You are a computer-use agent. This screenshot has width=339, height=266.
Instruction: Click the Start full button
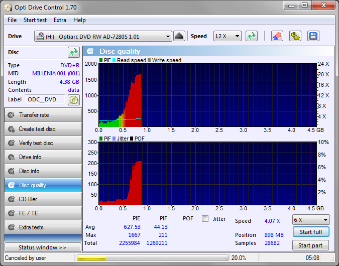(x=310, y=232)
